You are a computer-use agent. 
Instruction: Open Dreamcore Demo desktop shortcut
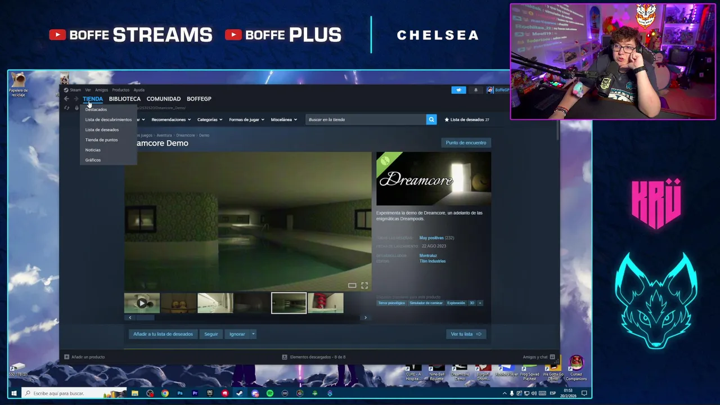pyautogui.click(x=460, y=372)
